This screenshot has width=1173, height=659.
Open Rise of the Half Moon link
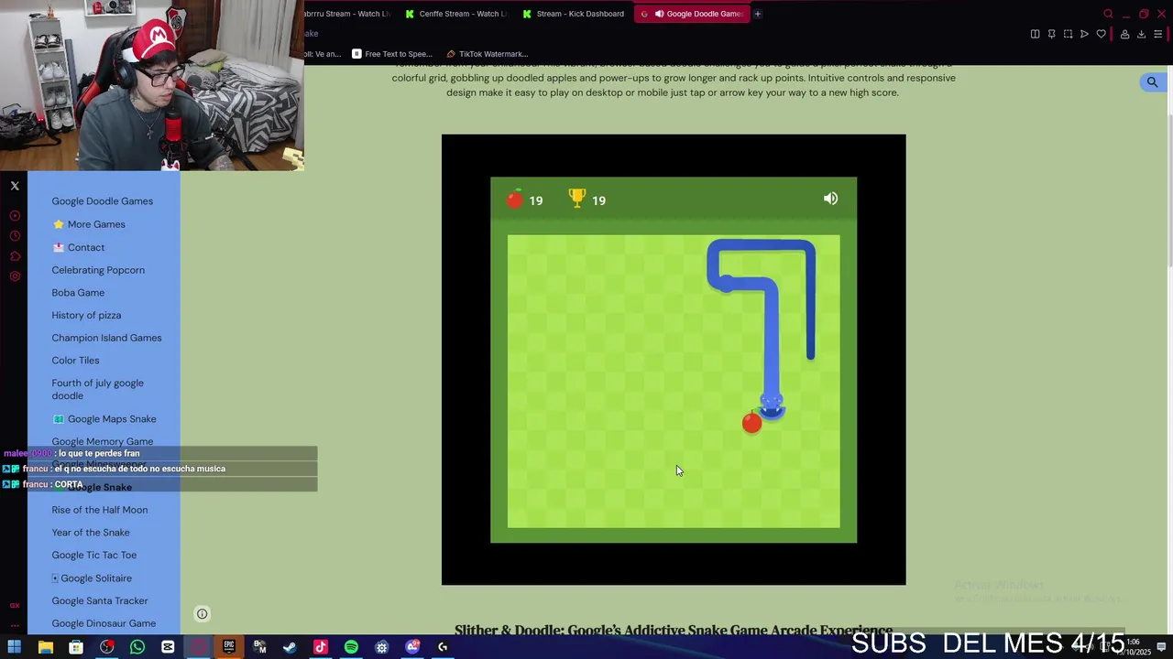pyautogui.click(x=99, y=510)
